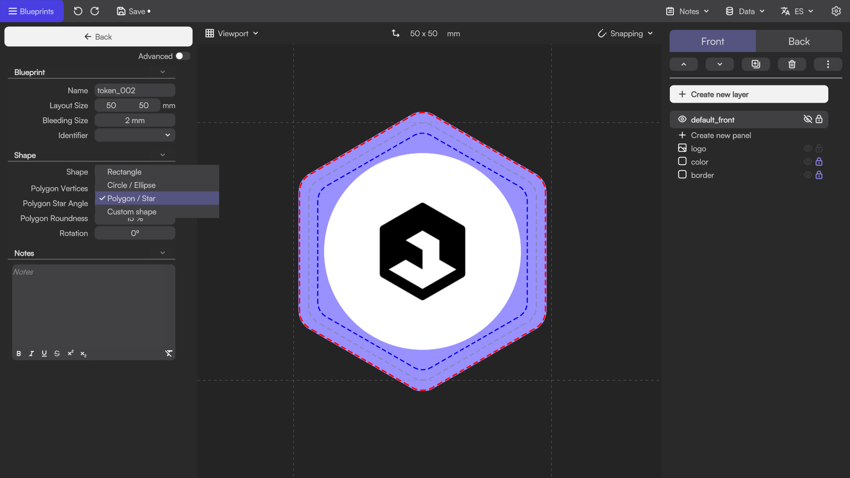
Task: Delete layer using trash icon
Action: pos(792,64)
